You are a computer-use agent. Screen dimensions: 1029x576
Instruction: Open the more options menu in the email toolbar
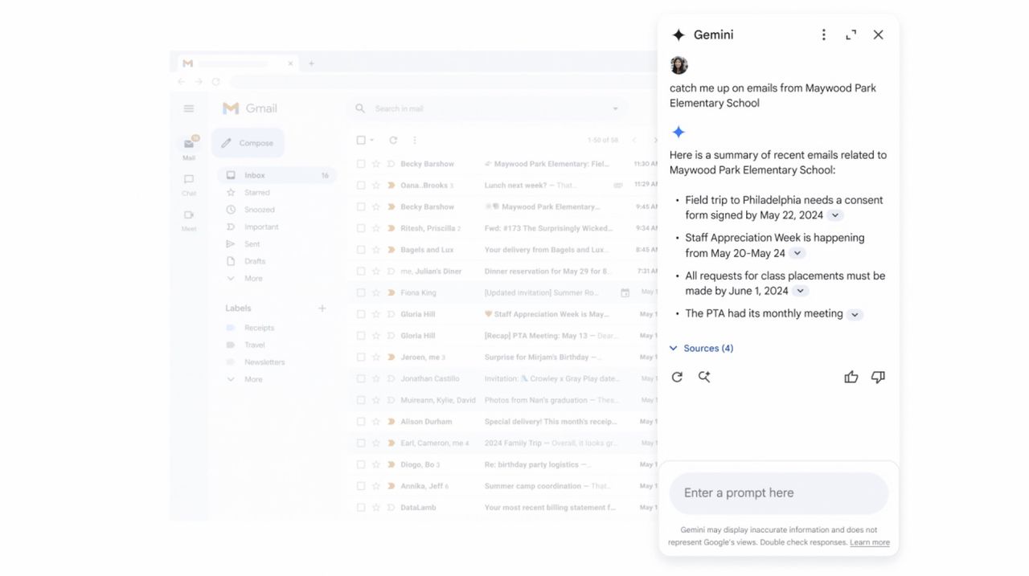coord(414,139)
